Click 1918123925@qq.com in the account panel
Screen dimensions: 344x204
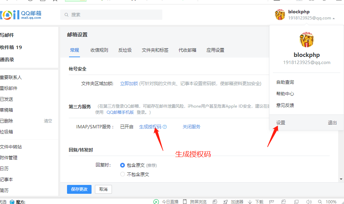pyautogui.click(x=307, y=62)
